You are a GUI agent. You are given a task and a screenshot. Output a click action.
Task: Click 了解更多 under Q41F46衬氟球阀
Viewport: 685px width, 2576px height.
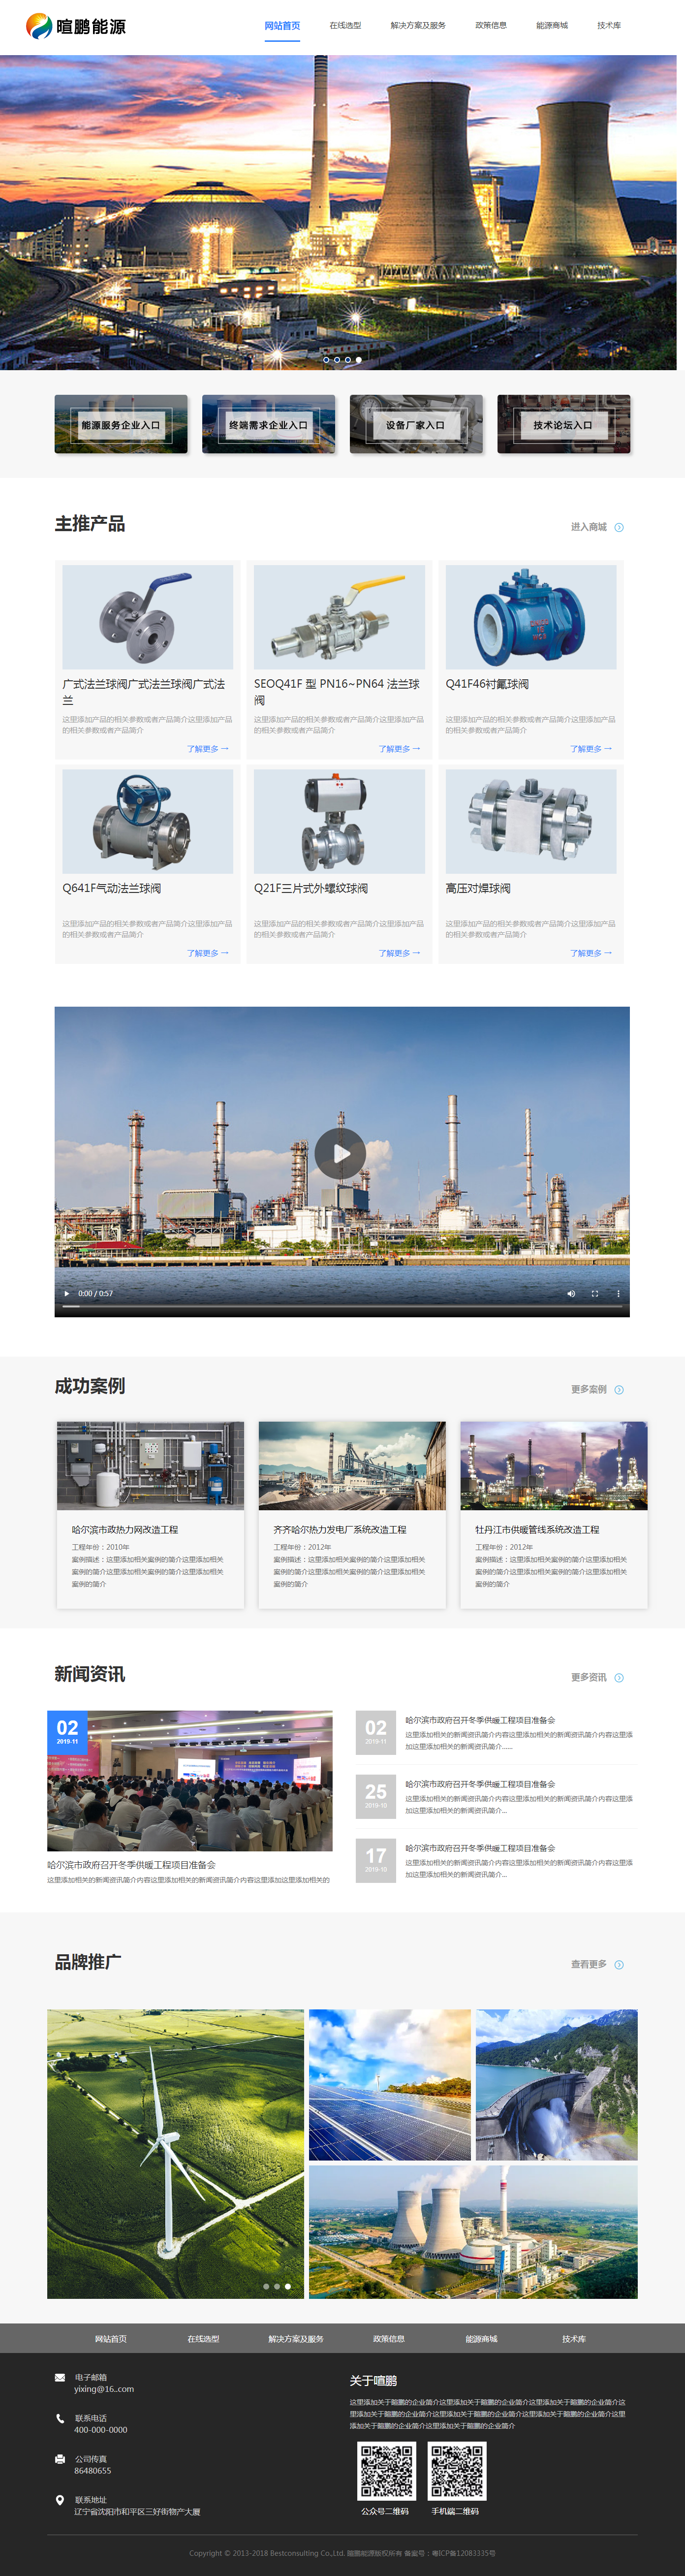tap(590, 748)
